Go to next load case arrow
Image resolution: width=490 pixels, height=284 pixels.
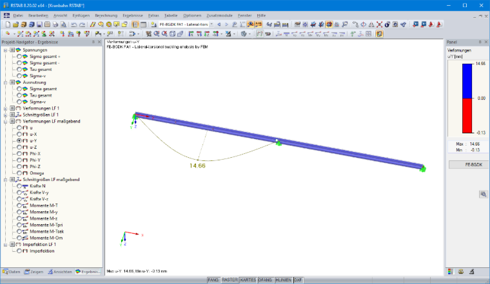pos(226,24)
